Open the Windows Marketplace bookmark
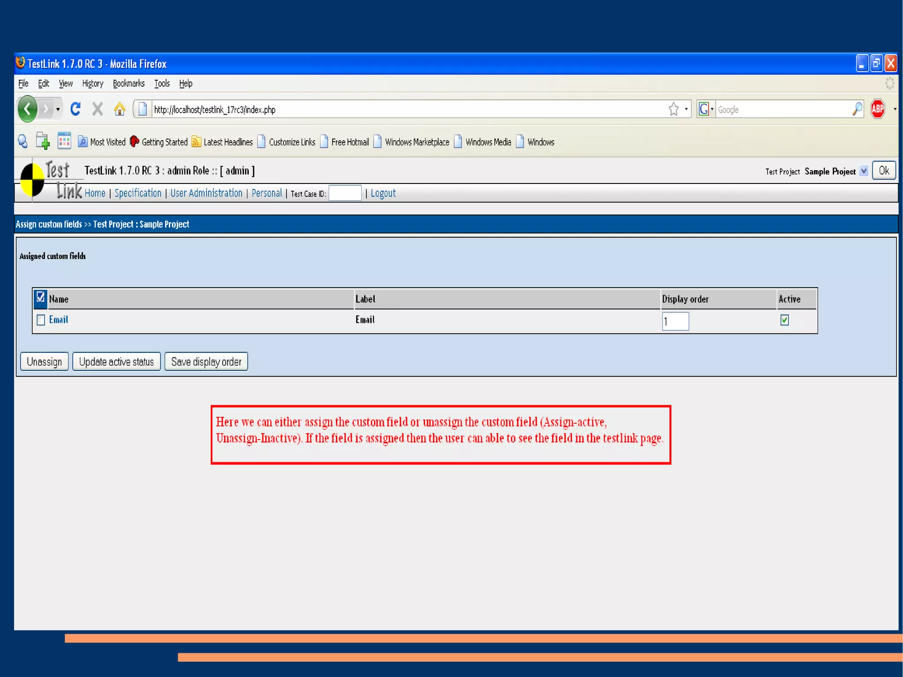Image resolution: width=903 pixels, height=677 pixels. point(411,142)
